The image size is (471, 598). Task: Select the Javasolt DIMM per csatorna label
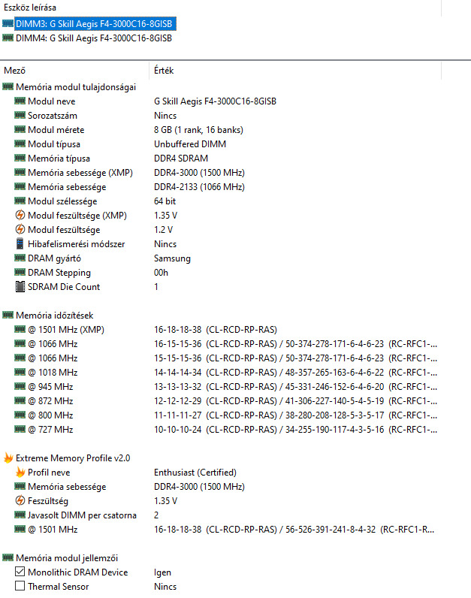tap(82, 515)
